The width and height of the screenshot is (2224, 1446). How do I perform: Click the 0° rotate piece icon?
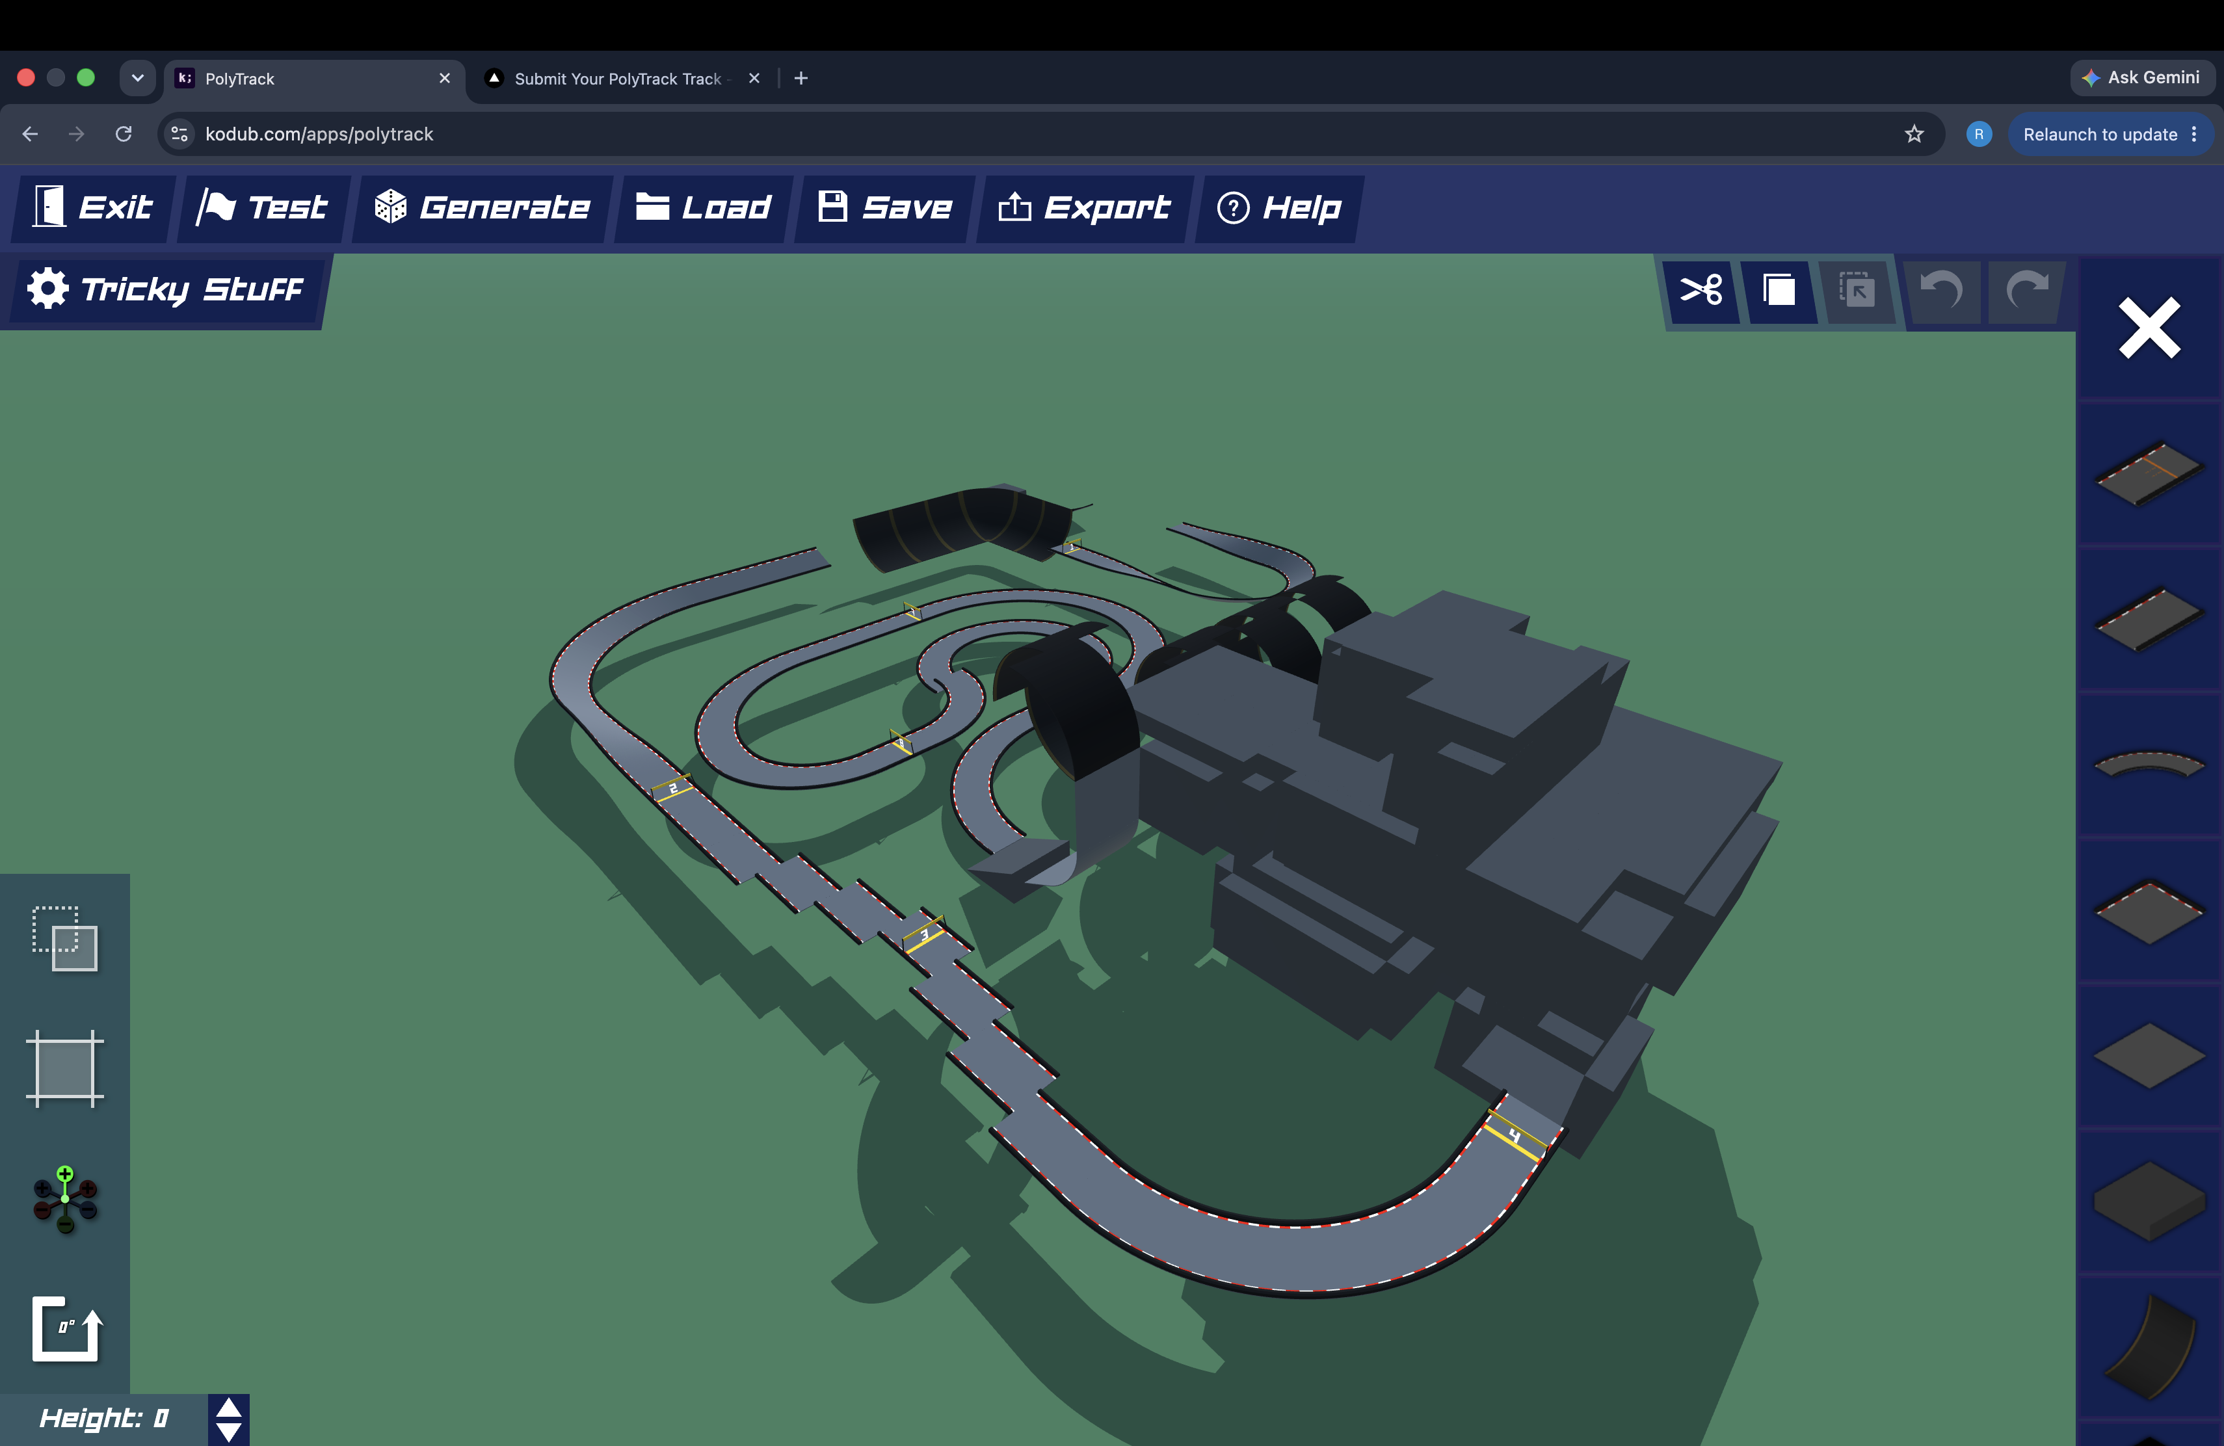67,1328
